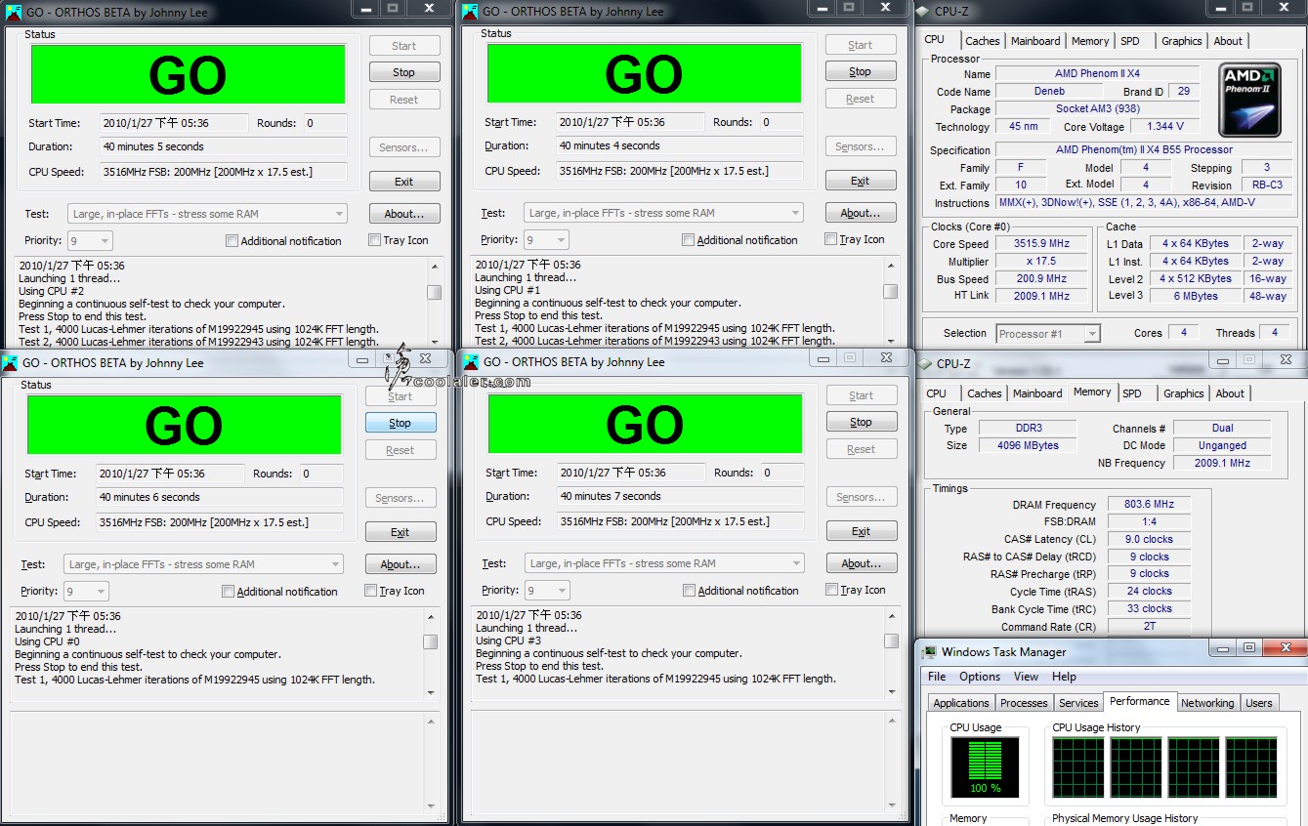Click the Core Speed value 3515.9 MHz in CPU-Z
Screen dimensions: 1308x826
(1041, 244)
